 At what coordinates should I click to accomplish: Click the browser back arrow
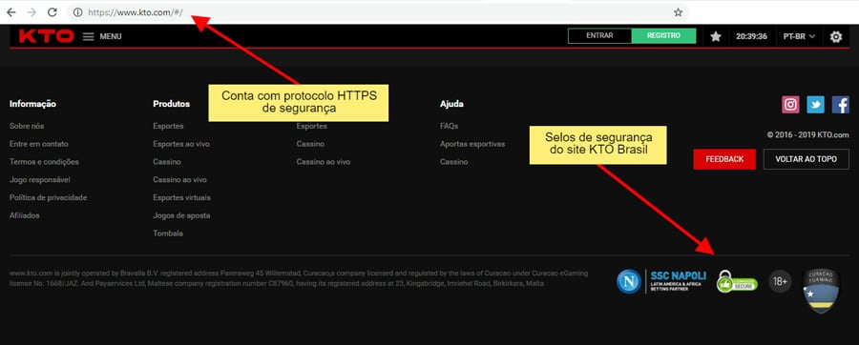(x=10, y=12)
